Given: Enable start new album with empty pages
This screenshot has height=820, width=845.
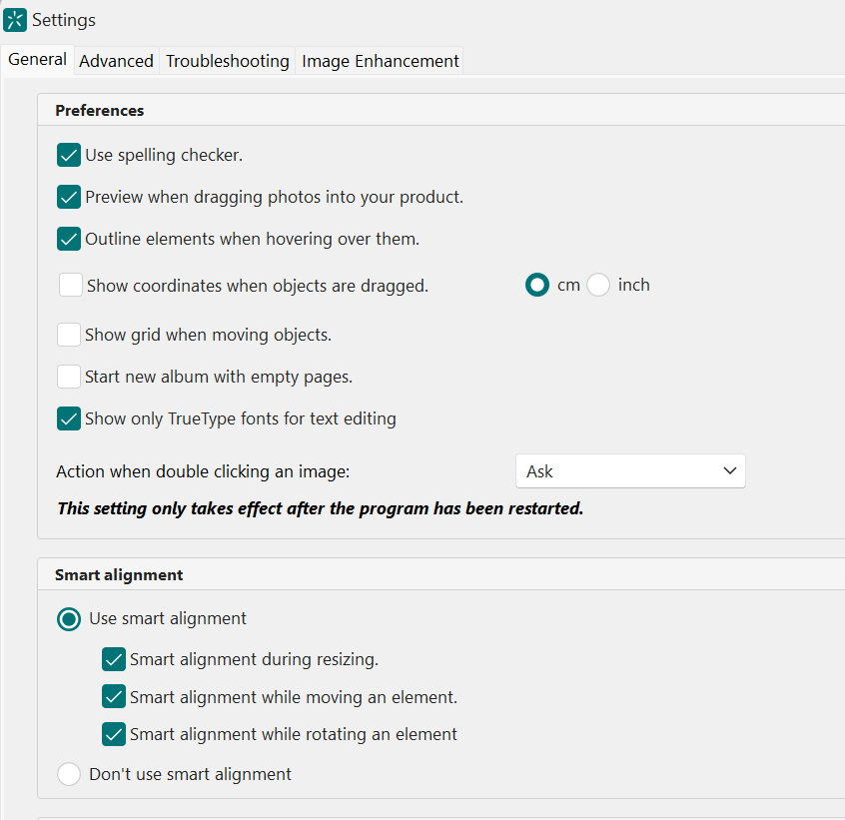Looking at the screenshot, I should tap(68, 377).
